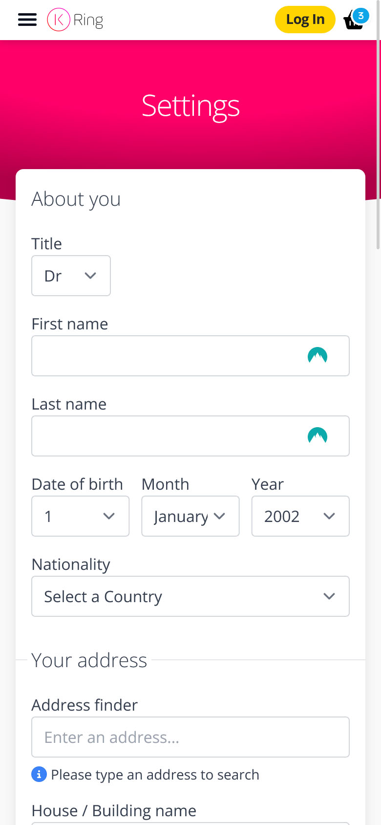Screen dimensions: 381x825
Task: Click the Your address section heading
Action: 89,660
